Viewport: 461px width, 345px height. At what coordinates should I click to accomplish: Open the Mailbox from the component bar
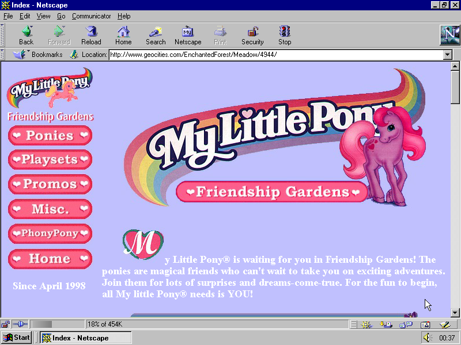386,324
